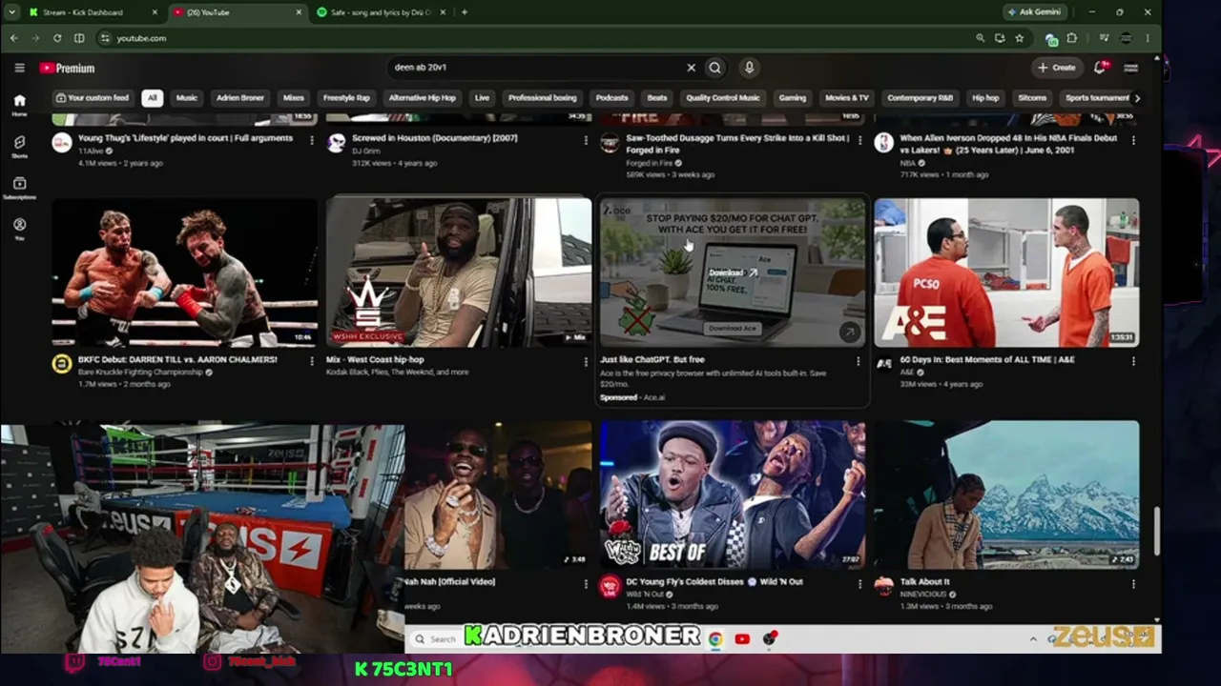
Task: Select the Live filter chip
Action: tap(482, 97)
